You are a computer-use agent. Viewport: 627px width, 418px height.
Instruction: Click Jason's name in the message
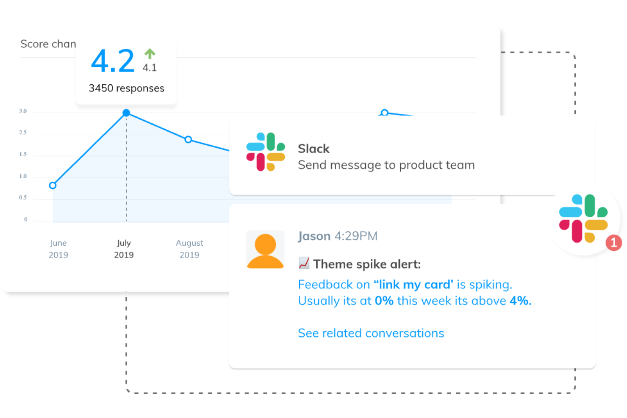pos(314,236)
